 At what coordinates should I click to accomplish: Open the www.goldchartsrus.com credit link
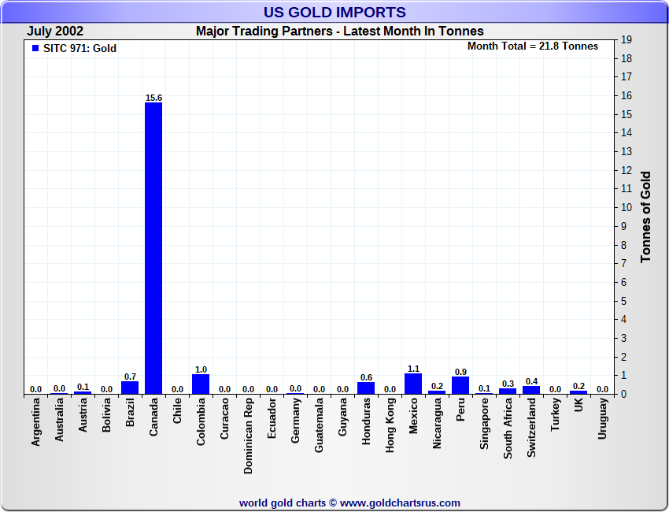click(400, 503)
